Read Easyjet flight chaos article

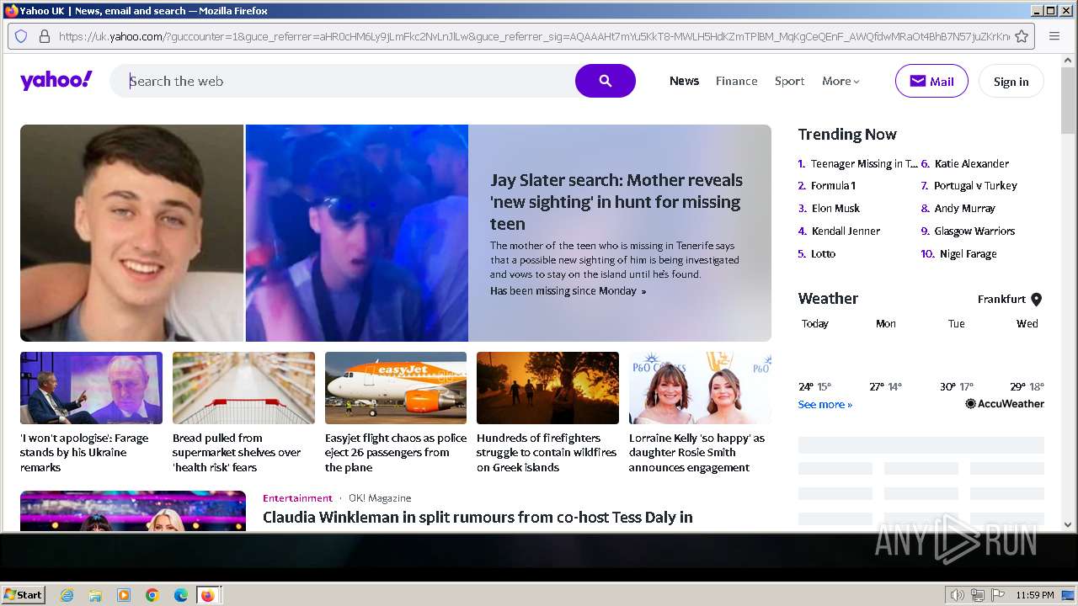[x=396, y=453]
